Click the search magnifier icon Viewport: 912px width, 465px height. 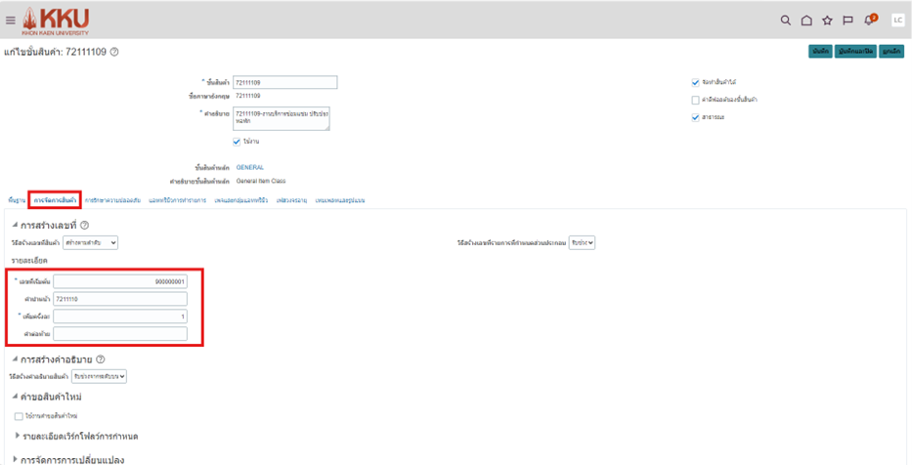point(785,20)
